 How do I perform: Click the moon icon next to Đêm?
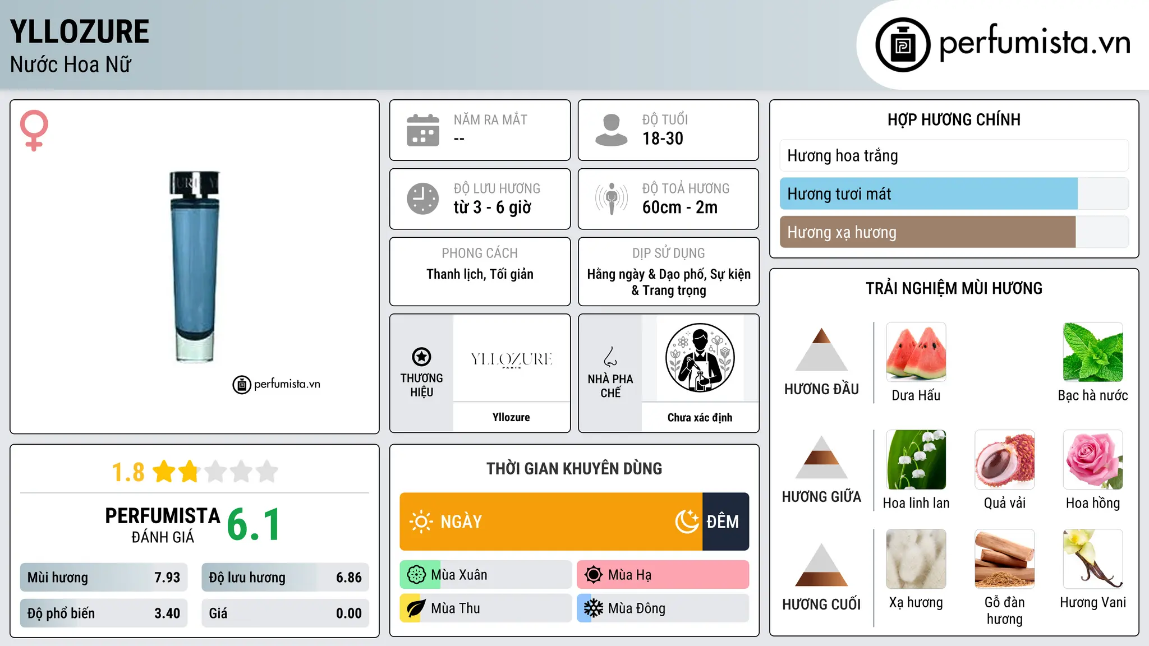pyautogui.click(x=687, y=522)
